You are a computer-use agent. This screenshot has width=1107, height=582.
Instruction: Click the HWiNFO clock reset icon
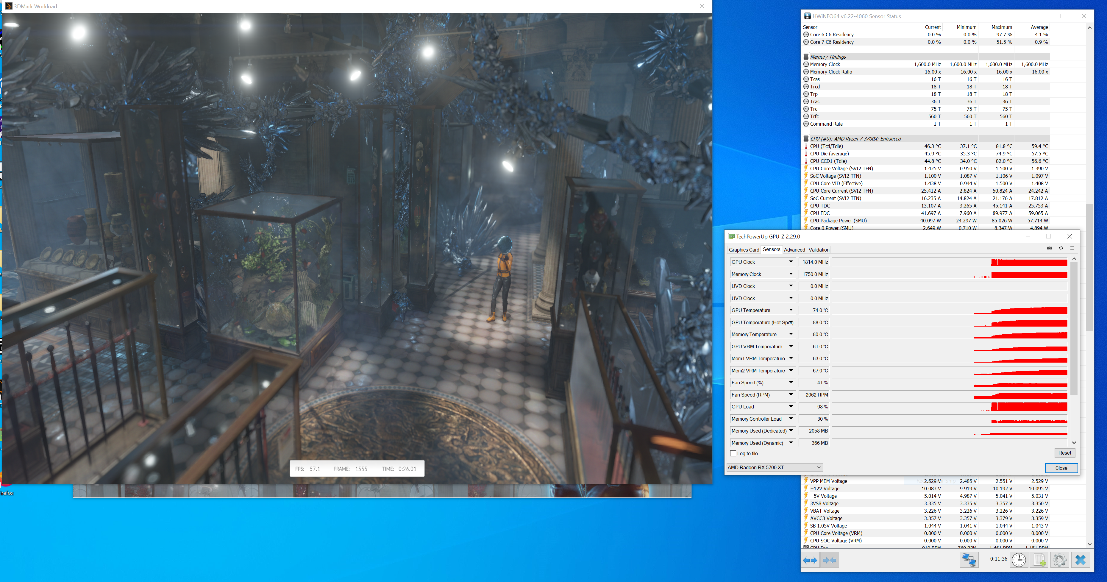1019,560
